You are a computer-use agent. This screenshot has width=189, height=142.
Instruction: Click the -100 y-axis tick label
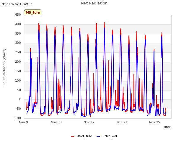17,118
